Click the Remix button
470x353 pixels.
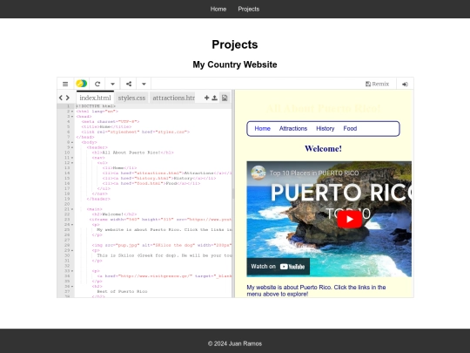[377, 84]
